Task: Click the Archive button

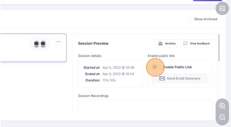Action: pos(167,44)
